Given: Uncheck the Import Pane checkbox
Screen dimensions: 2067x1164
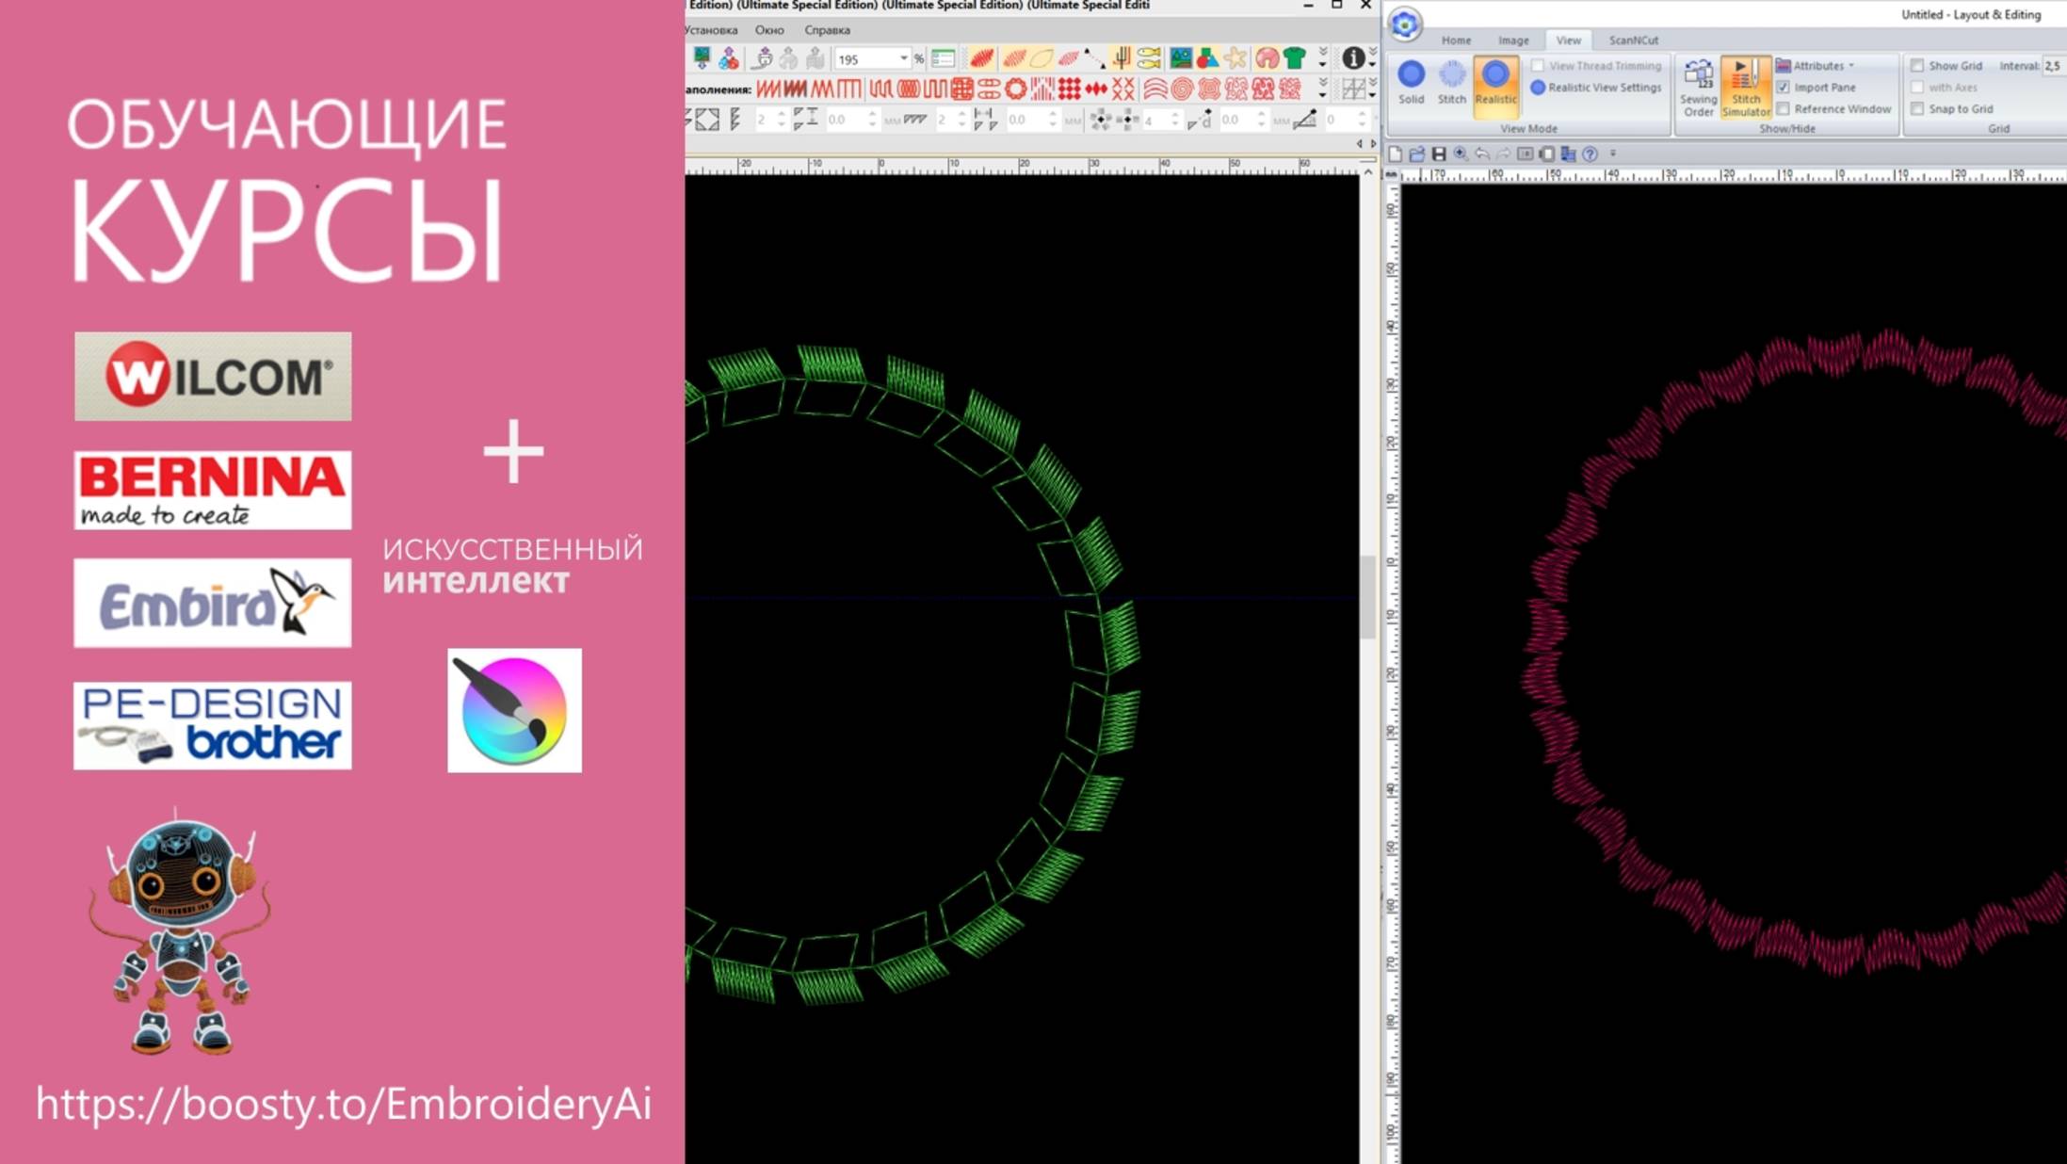Looking at the screenshot, I should point(1784,88).
